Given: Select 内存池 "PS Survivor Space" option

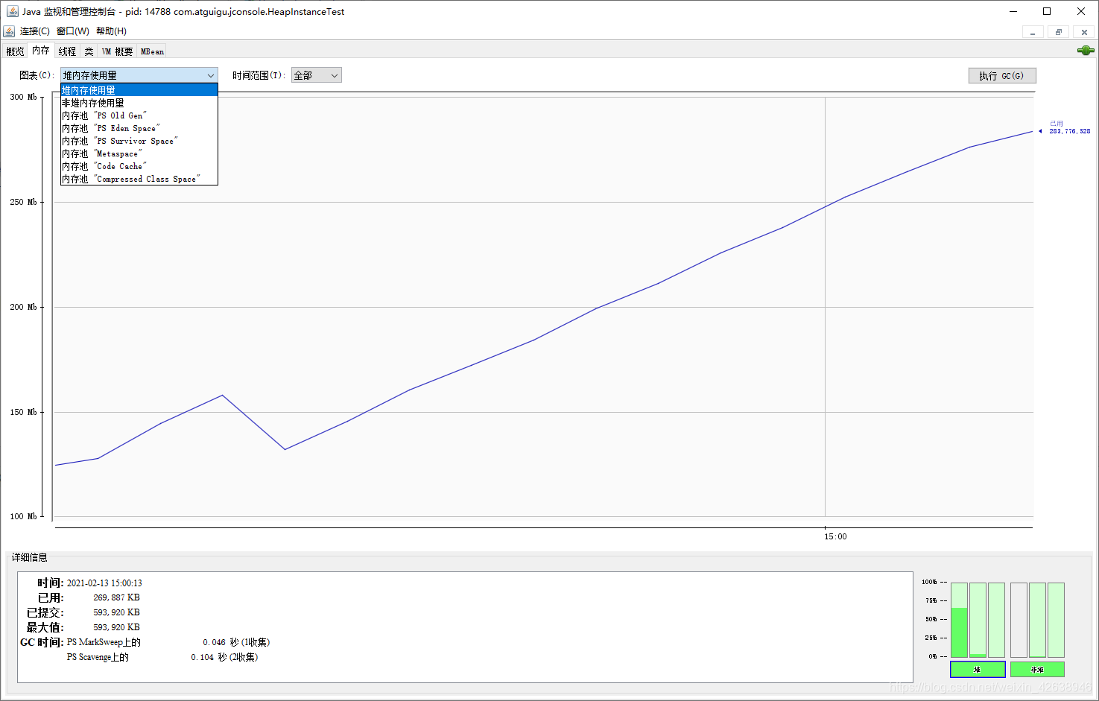Looking at the screenshot, I should click(x=139, y=141).
